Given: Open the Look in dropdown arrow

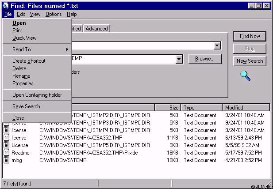Looking at the screenshot, I should pos(179,59).
